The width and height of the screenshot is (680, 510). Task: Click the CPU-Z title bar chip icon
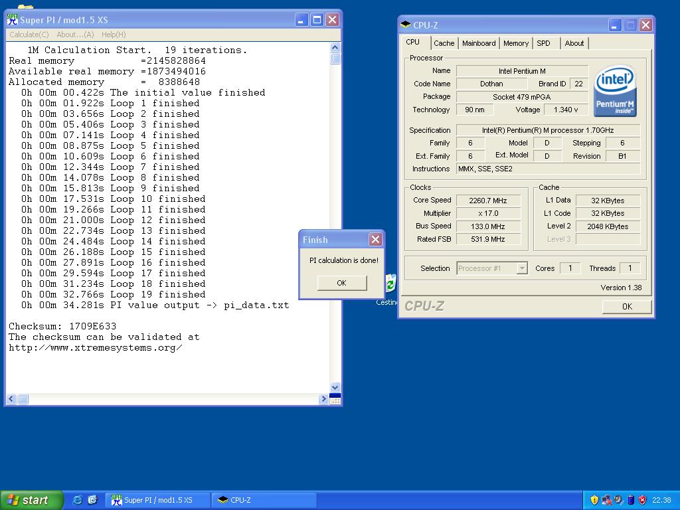click(406, 25)
